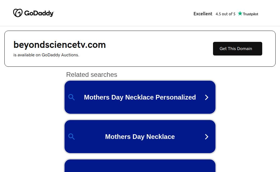
Task: Click the green Trustpilot star icon
Action: pyautogui.click(x=240, y=13)
